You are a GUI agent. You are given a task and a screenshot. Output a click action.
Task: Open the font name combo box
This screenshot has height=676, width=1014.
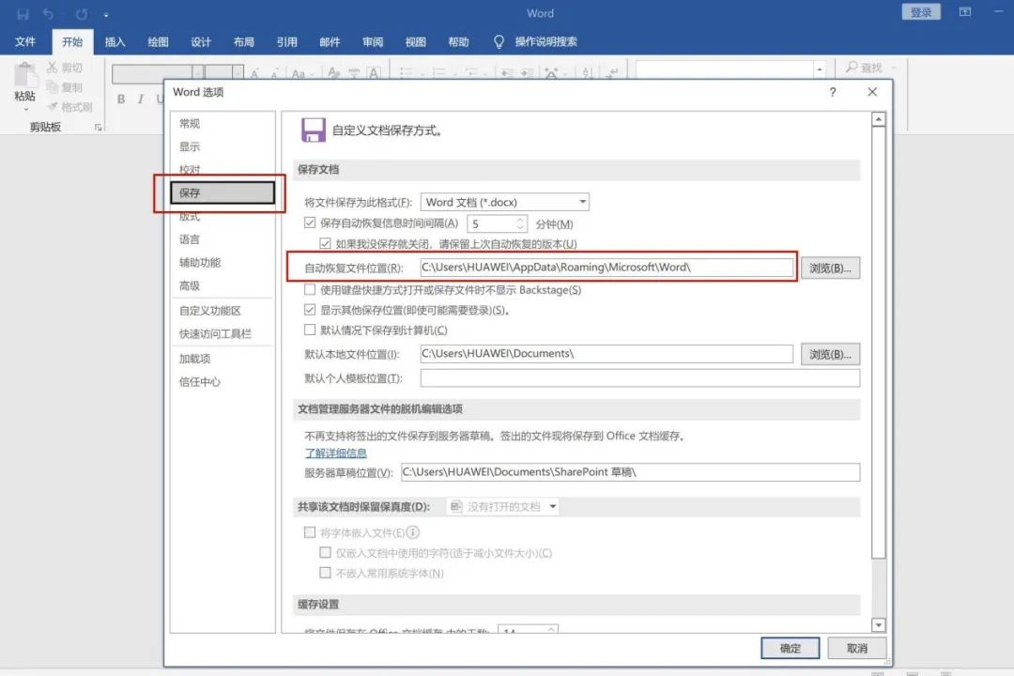point(158,74)
